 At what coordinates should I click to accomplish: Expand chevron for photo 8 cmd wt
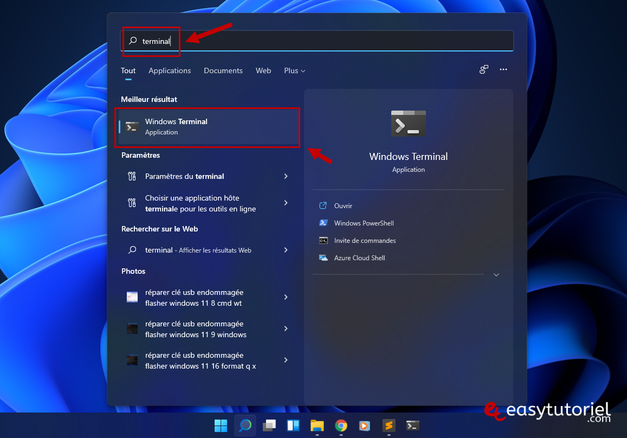286,297
